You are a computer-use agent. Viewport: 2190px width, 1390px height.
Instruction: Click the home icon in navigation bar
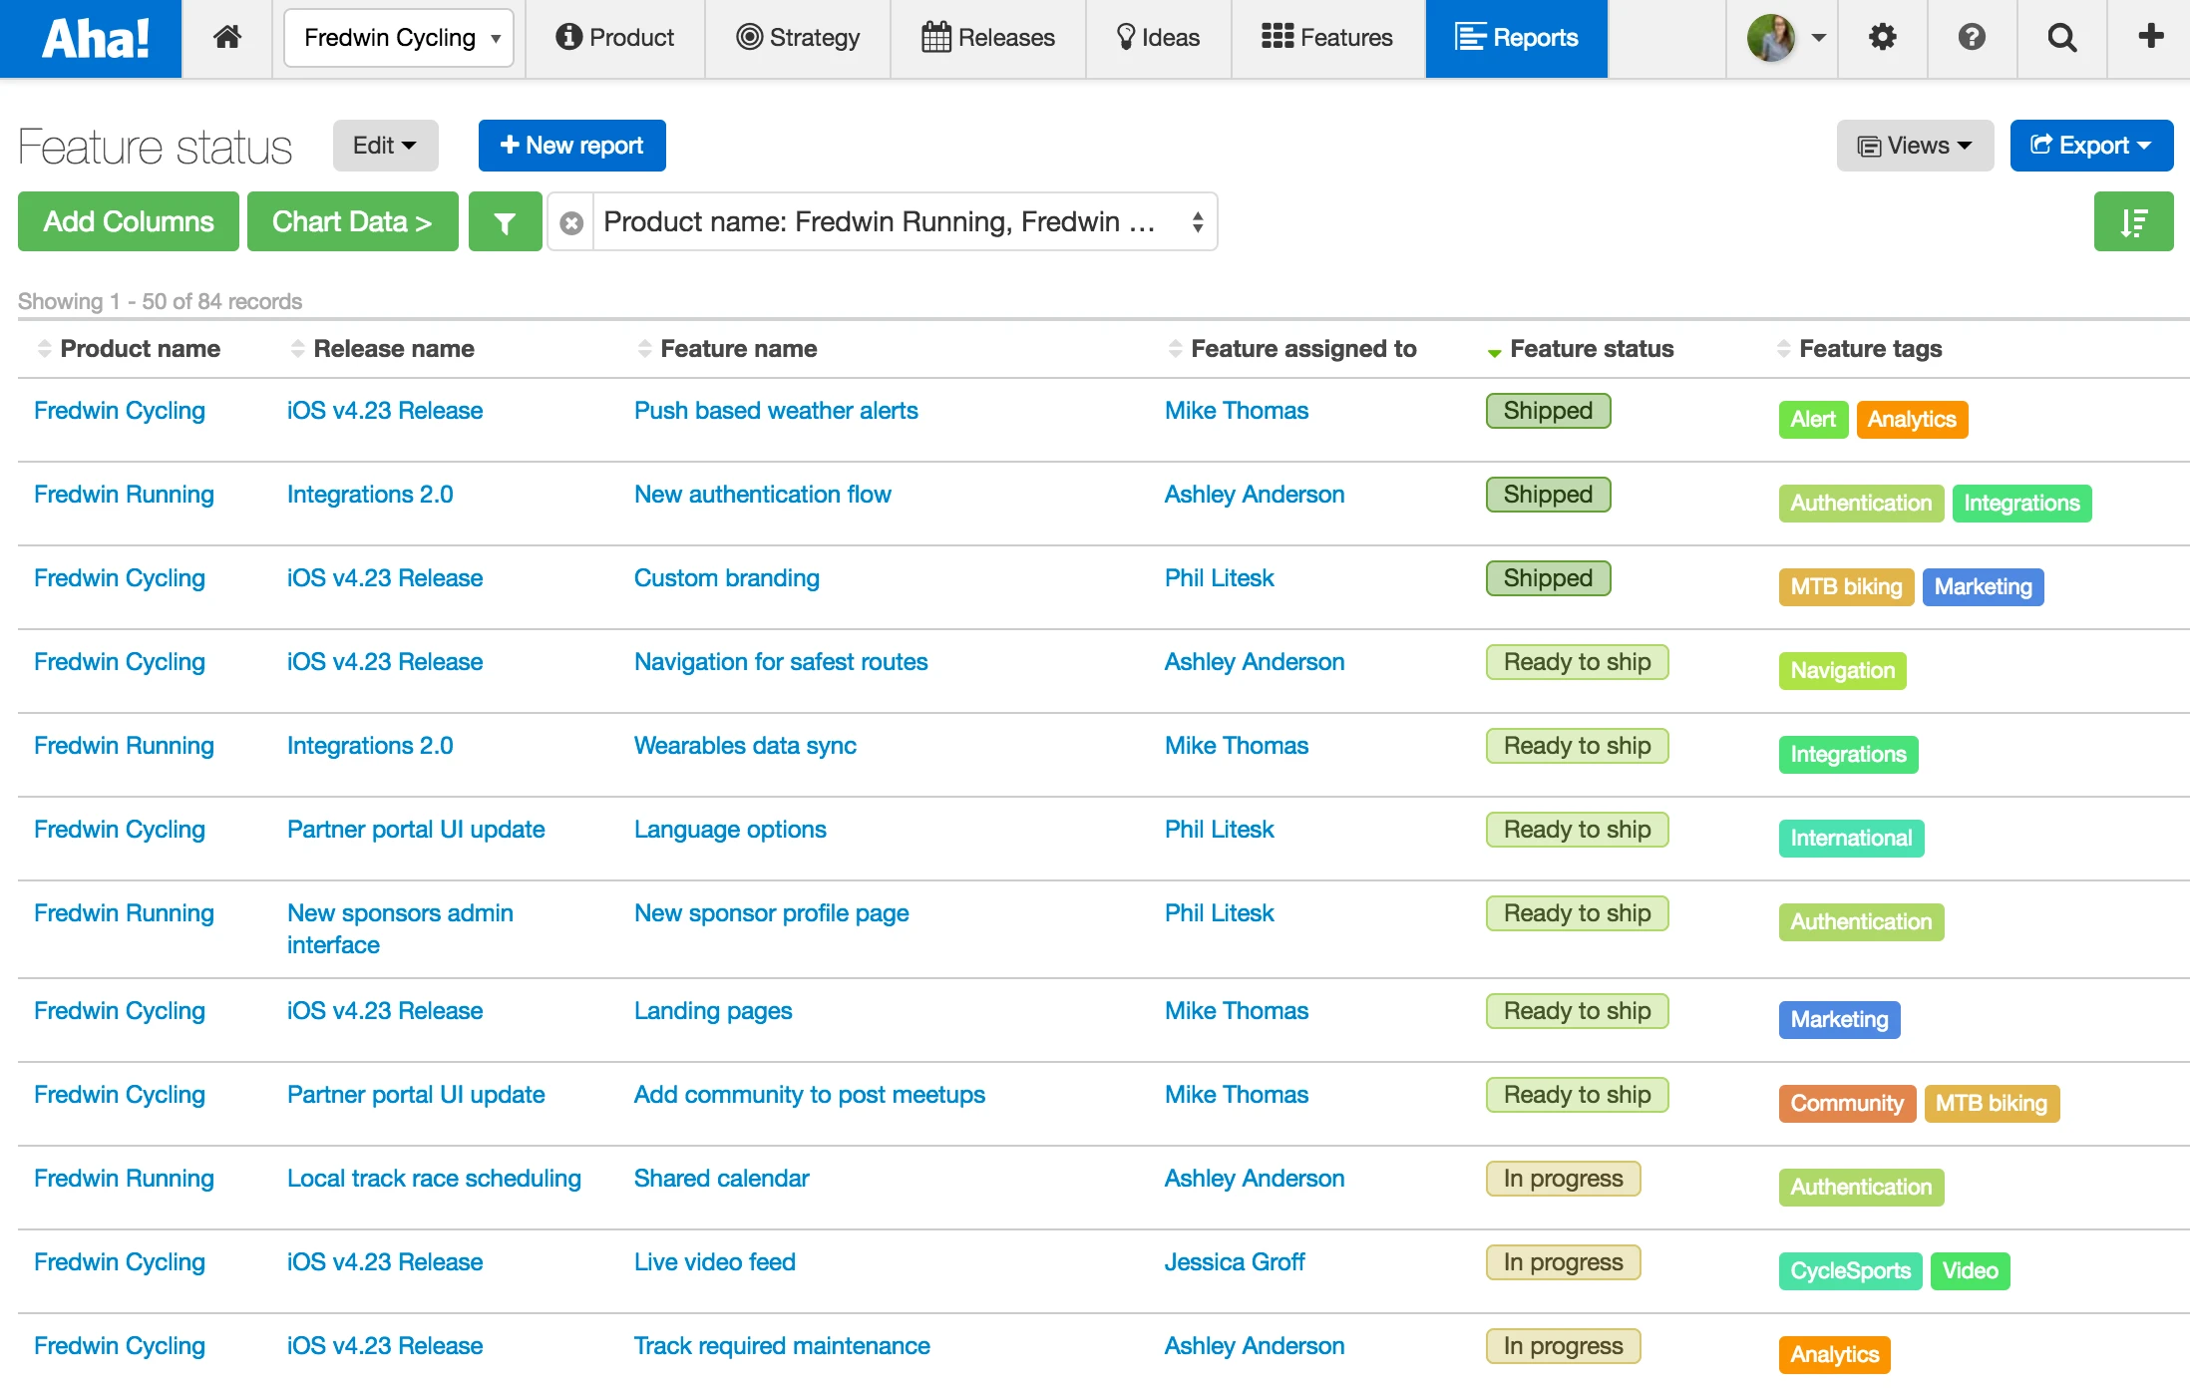point(227,38)
